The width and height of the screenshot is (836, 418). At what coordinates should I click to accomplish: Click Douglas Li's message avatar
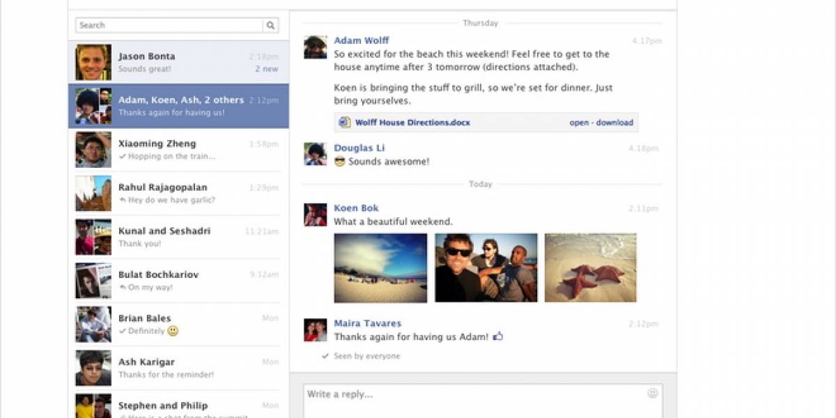point(316,154)
